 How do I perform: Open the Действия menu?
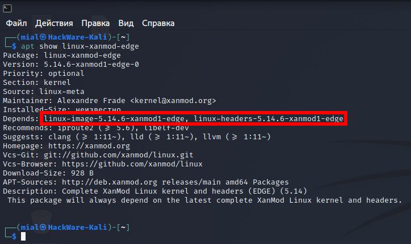coord(54,23)
